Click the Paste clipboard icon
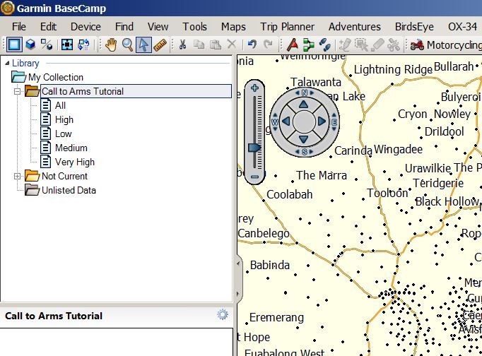Image resolution: width=482 pixels, height=356 pixels. [x=216, y=44]
